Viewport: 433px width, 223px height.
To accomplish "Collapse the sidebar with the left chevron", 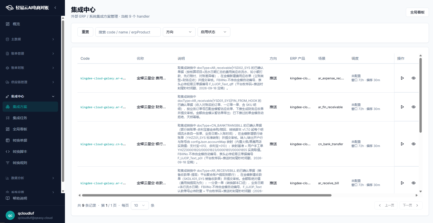I will [x=55, y=8].
